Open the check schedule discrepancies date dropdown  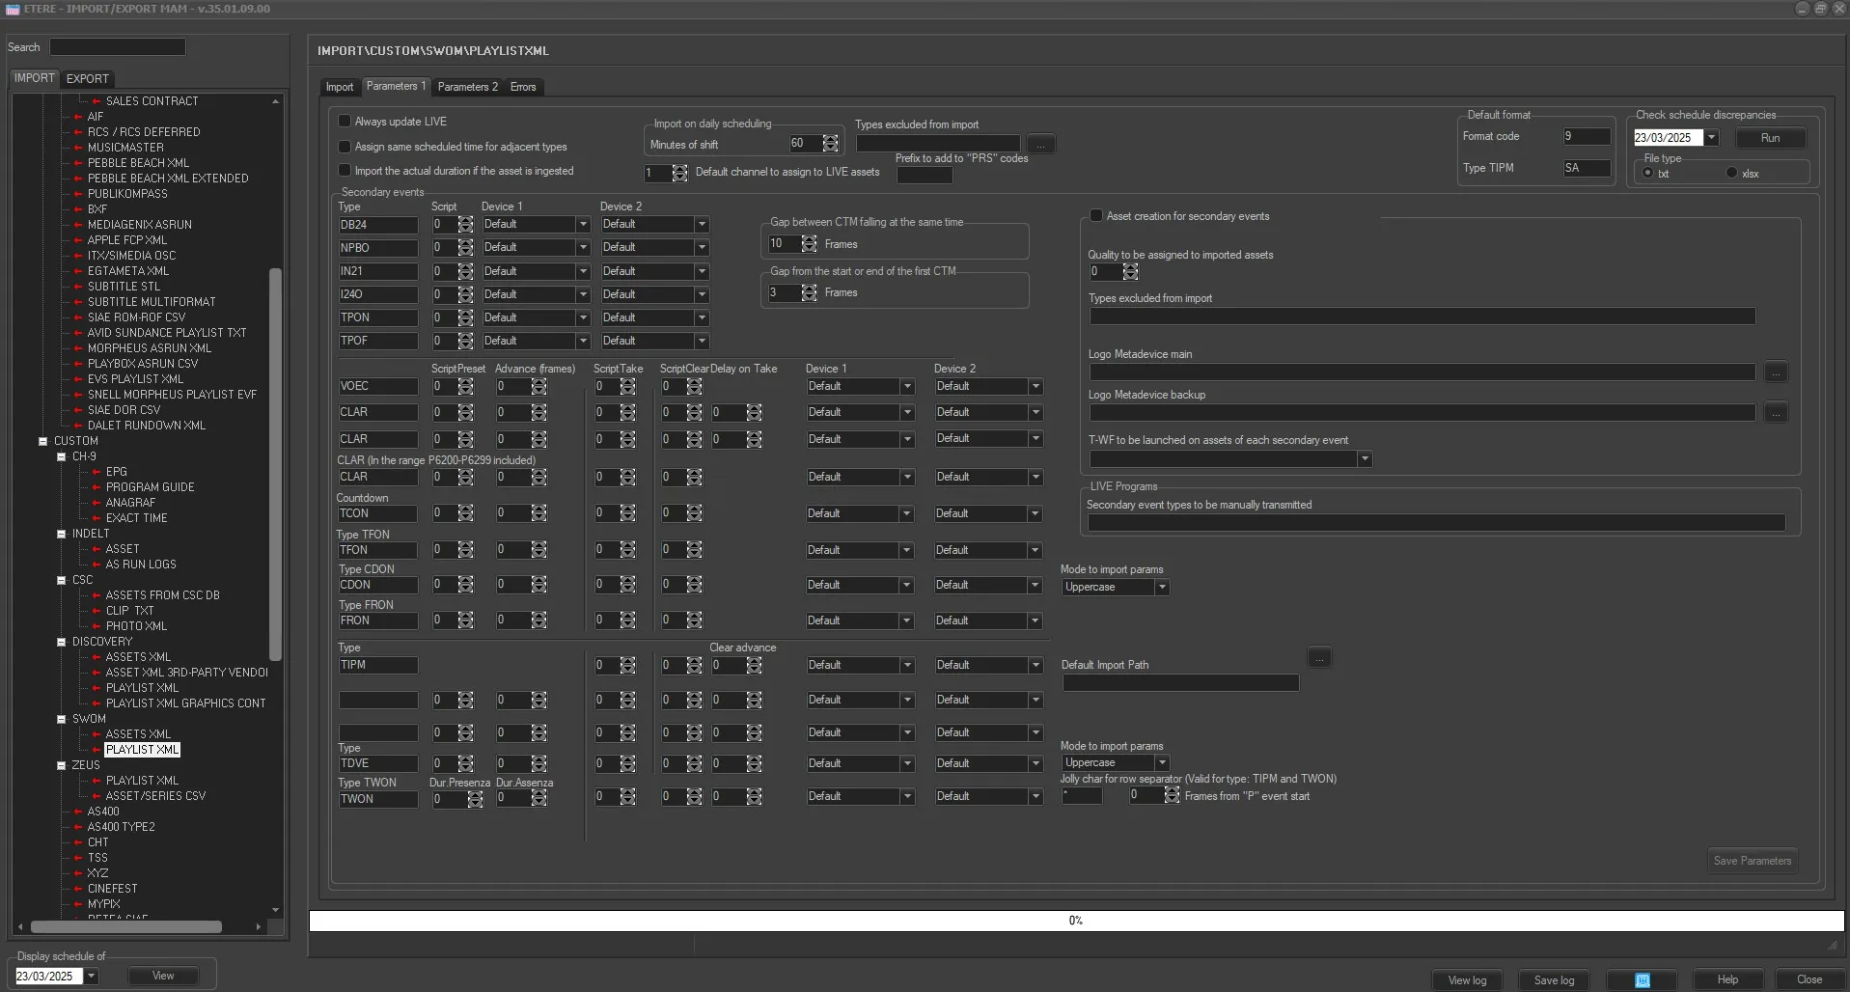pyautogui.click(x=1711, y=138)
